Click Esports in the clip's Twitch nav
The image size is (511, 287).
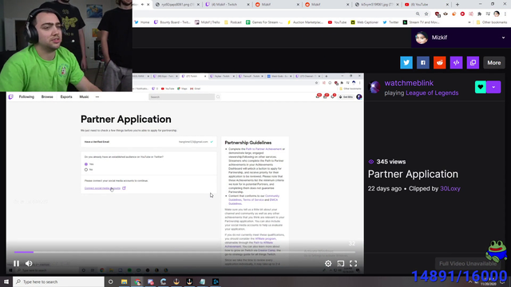click(66, 96)
